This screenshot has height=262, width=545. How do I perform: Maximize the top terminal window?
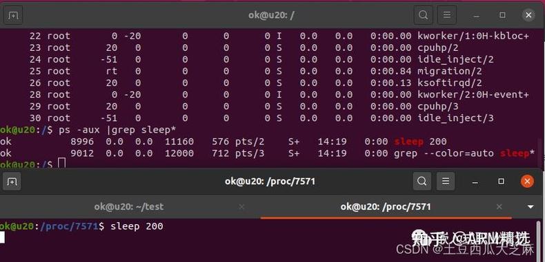(x=502, y=15)
